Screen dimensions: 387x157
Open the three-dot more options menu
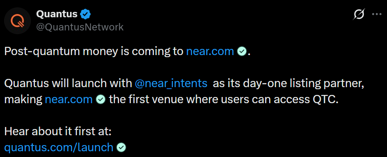tap(377, 14)
